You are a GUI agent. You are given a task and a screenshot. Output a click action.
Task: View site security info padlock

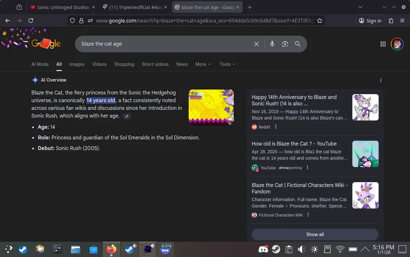(82, 21)
